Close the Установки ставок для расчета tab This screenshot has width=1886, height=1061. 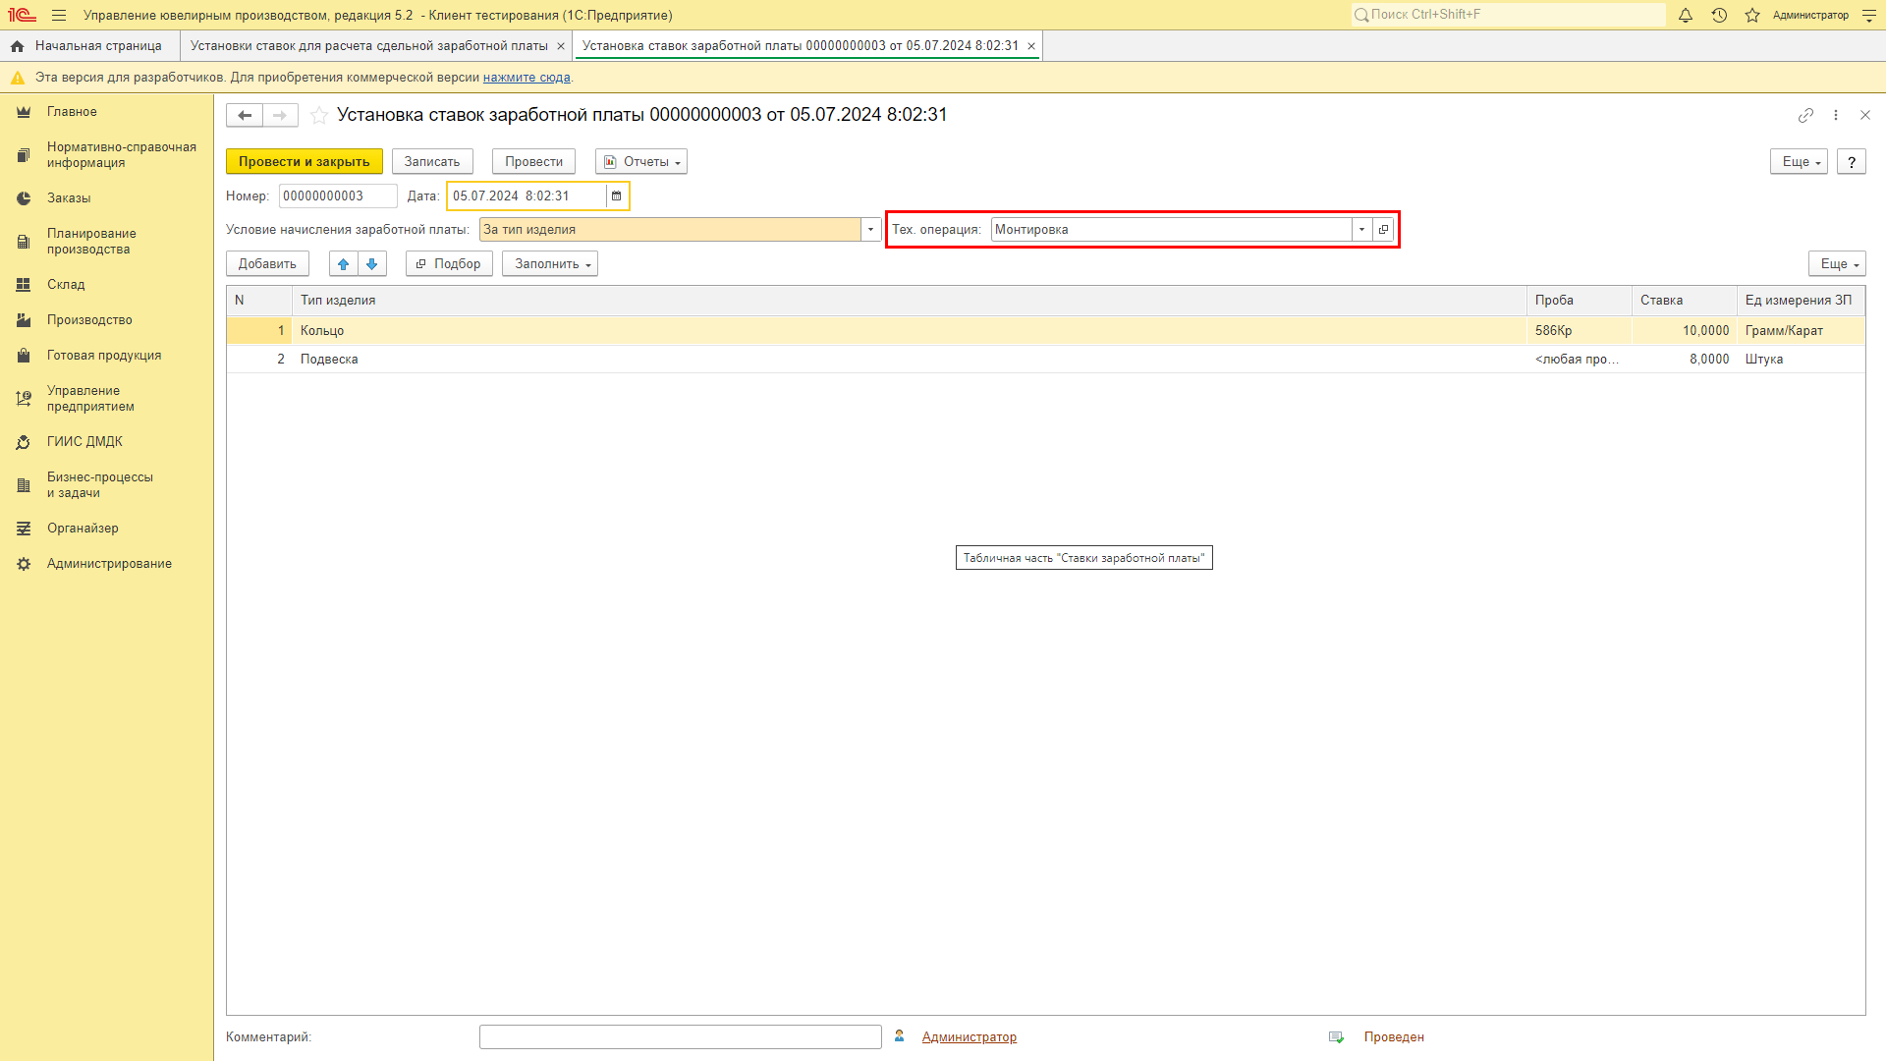[561, 46]
